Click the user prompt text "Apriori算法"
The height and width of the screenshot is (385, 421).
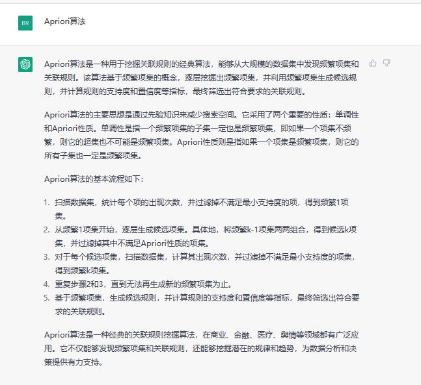pyautogui.click(x=64, y=21)
